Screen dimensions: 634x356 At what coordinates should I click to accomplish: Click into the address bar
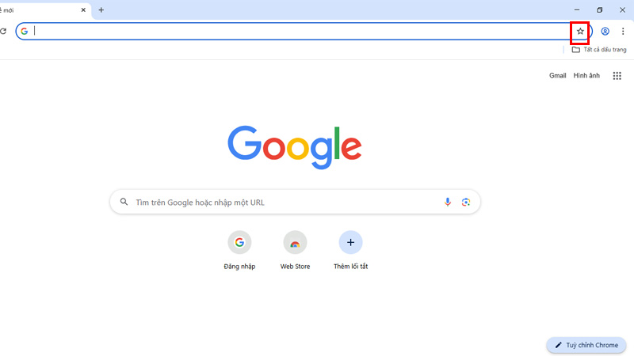(301, 32)
